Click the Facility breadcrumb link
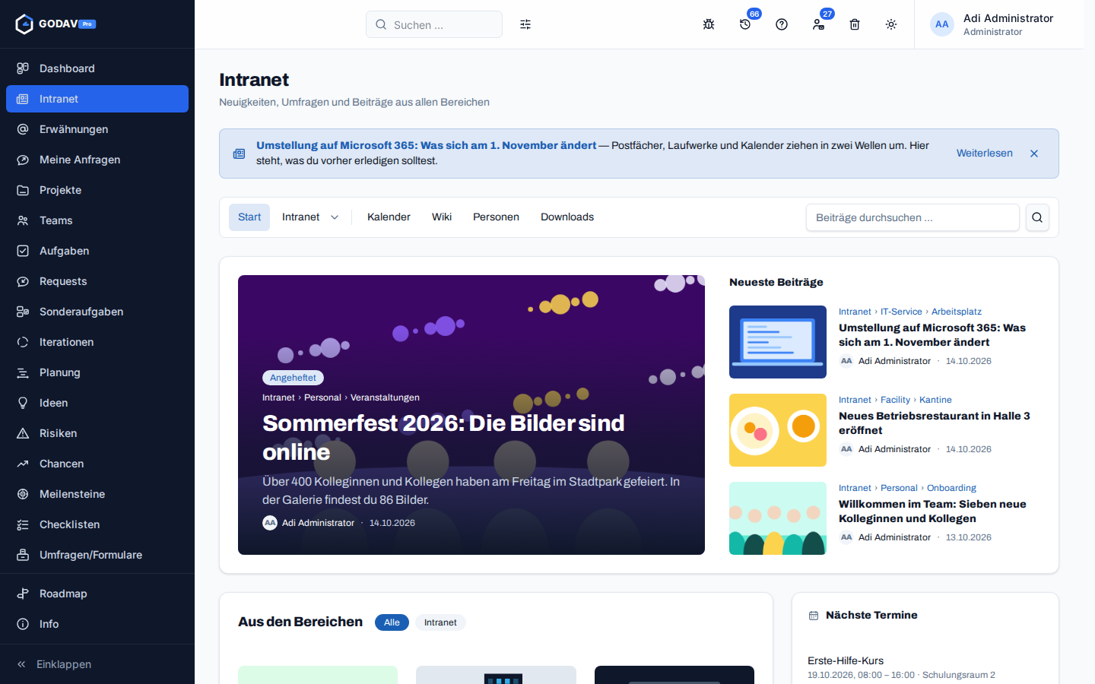The image size is (1095, 684). [x=895, y=400]
